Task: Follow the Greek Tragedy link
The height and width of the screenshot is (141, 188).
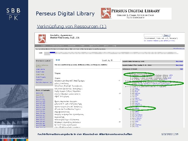Action: click(41, 77)
